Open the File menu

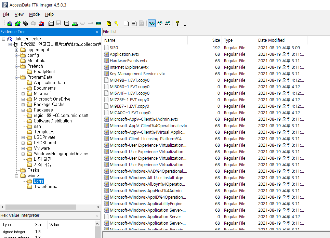click(6, 14)
